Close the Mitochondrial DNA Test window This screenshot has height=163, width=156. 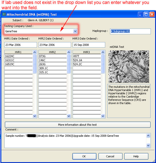[x=152, y=14]
